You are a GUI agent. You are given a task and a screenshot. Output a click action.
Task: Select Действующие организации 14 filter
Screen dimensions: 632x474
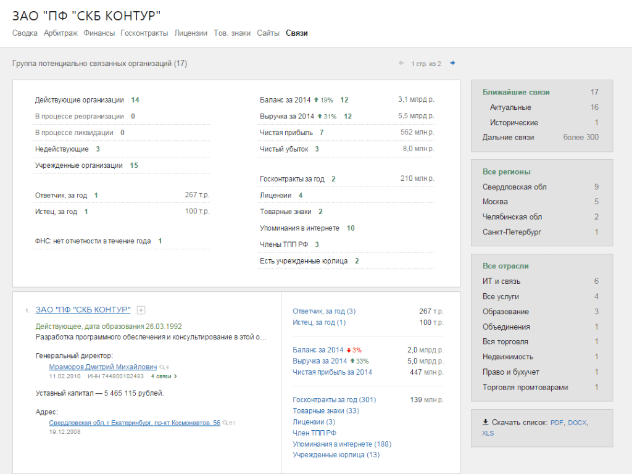[87, 100]
